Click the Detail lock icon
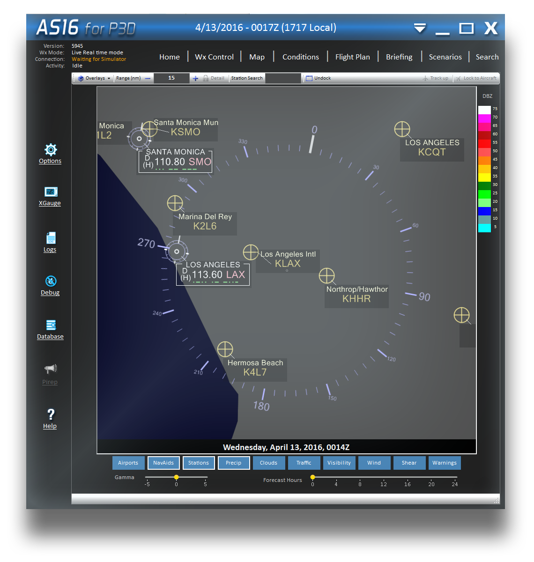The image size is (534, 562). point(206,78)
